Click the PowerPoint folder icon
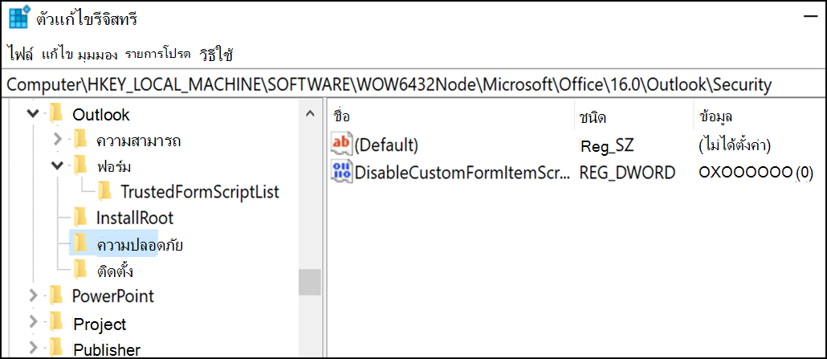The width and height of the screenshot is (827, 359). click(x=56, y=296)
